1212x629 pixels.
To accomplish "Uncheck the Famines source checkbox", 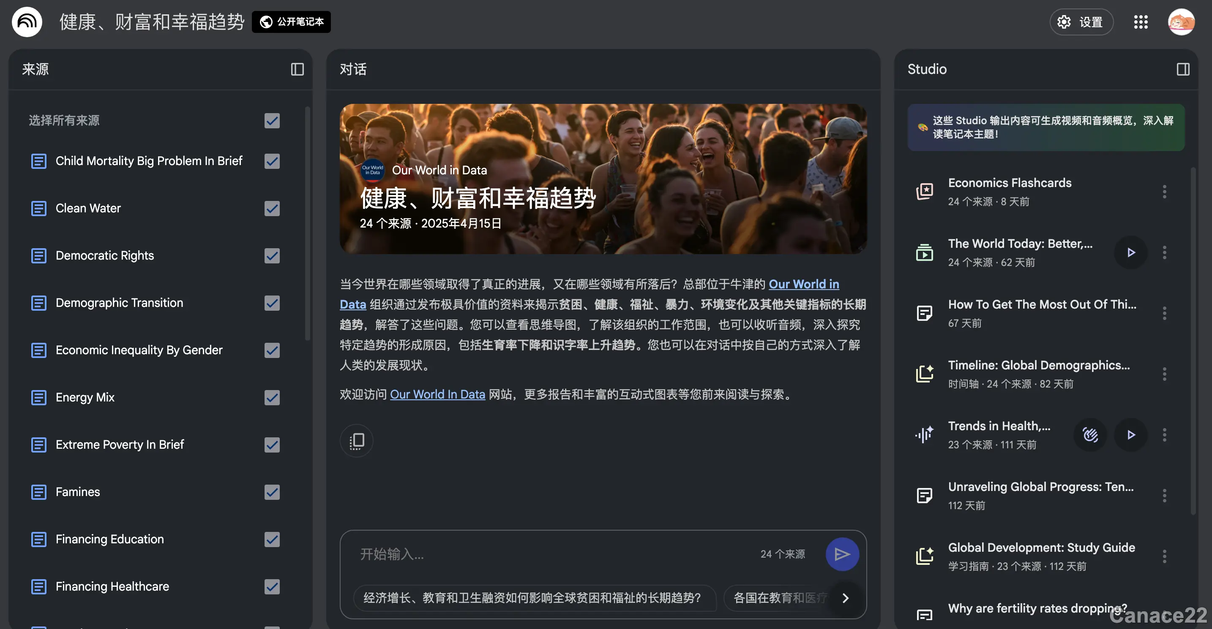I will pyautogui.click(x=272, y=492).
